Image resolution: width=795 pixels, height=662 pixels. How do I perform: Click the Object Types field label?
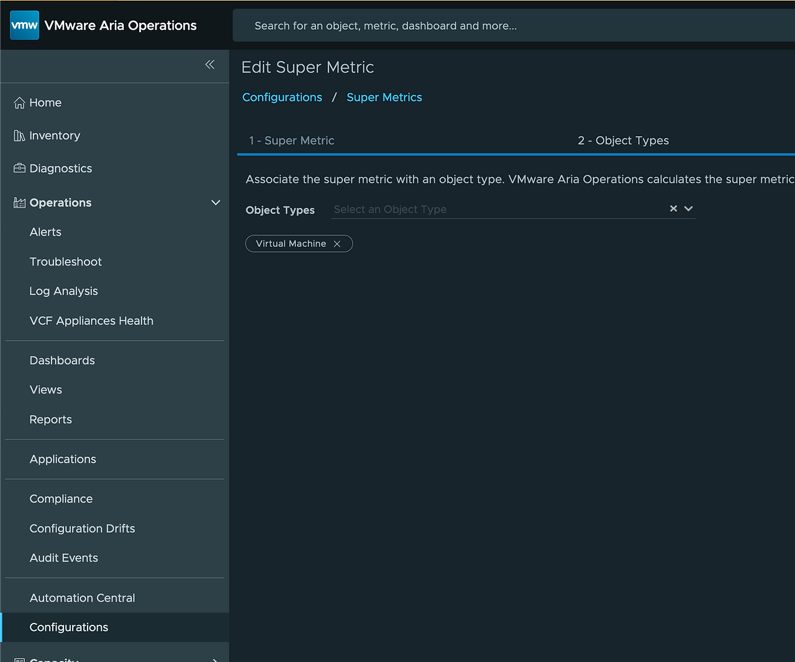coord(280,210)
